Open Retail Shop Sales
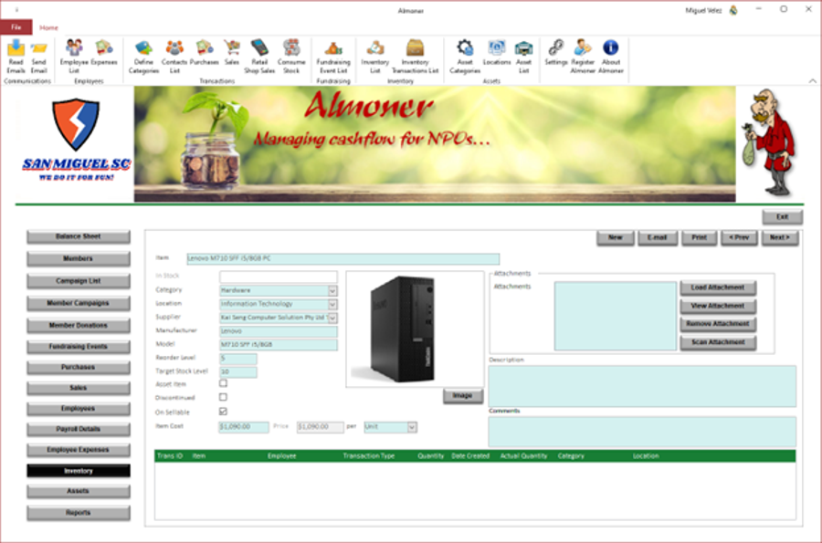 coord(259,57)
